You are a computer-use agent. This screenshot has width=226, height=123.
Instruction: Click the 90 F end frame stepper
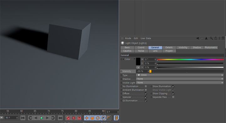(x=17, y=118)
